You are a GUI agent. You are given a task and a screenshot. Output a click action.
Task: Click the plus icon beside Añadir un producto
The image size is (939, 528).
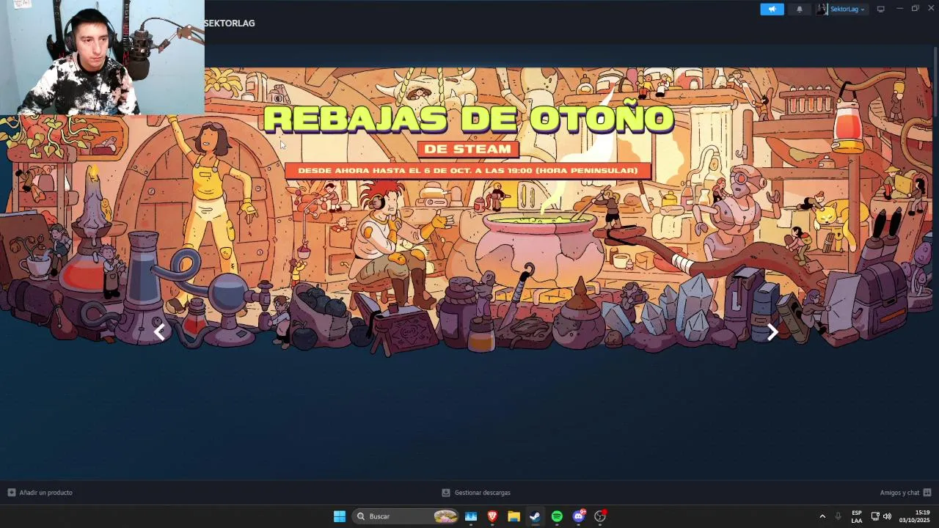11,493
